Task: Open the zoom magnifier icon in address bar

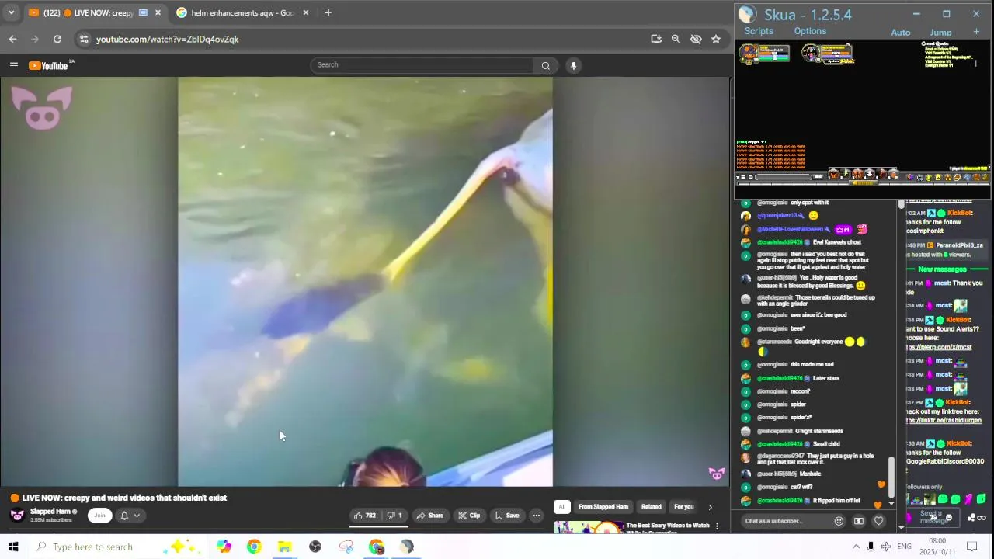Action: click(x=676, y=39)
